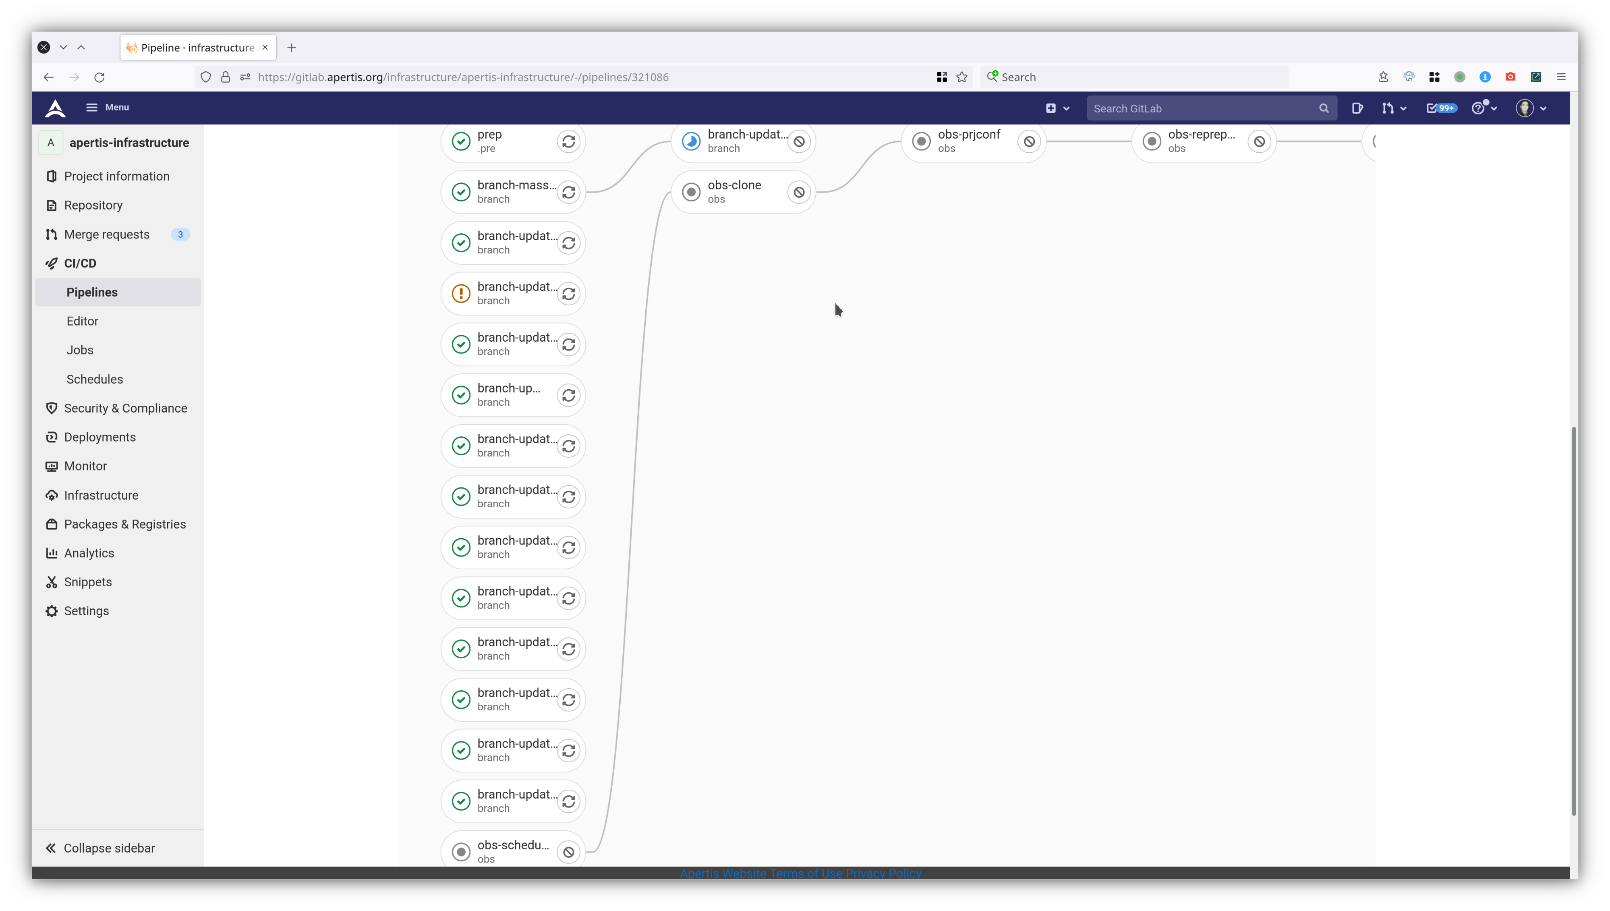Image resolution: width=1610 pixels, height=911 pixels.
Task: Expand the merge requests header dropdown
Action: [x=1394, y=108]
